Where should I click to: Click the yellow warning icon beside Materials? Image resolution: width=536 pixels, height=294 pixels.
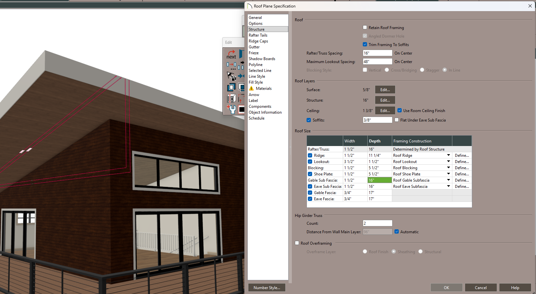tap(251, 89)
